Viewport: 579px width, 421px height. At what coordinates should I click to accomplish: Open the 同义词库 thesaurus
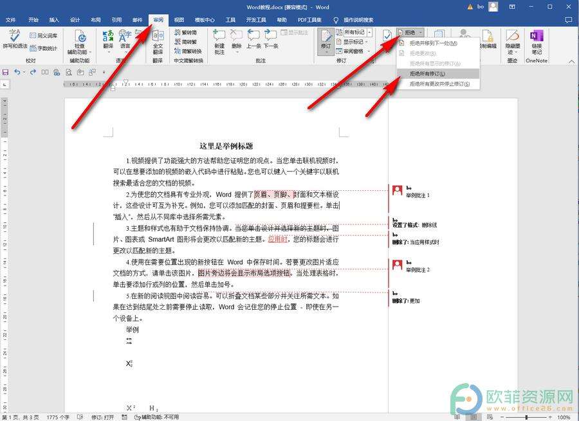44,35
